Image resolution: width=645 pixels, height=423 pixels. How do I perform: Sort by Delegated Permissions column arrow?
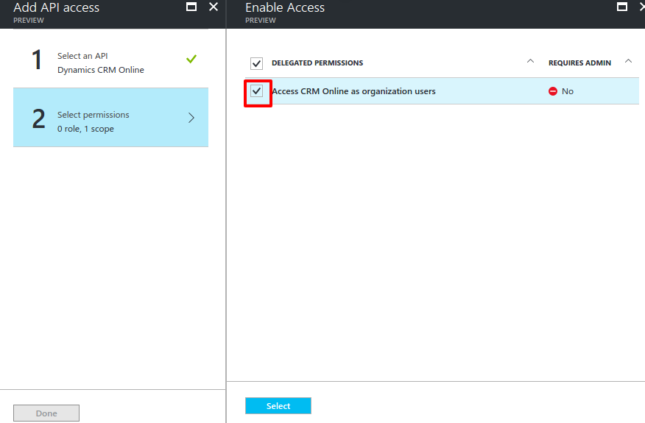coord(531,61)
